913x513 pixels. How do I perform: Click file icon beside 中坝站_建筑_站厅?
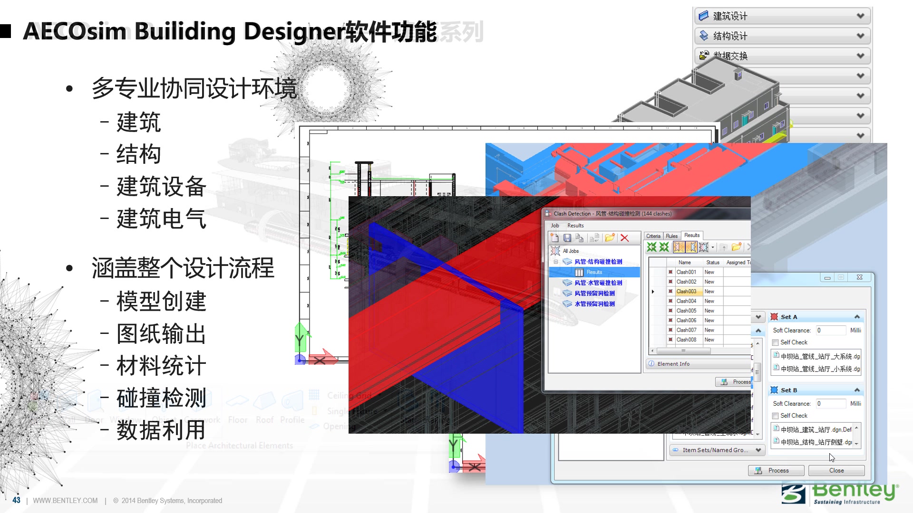(776, 428)
